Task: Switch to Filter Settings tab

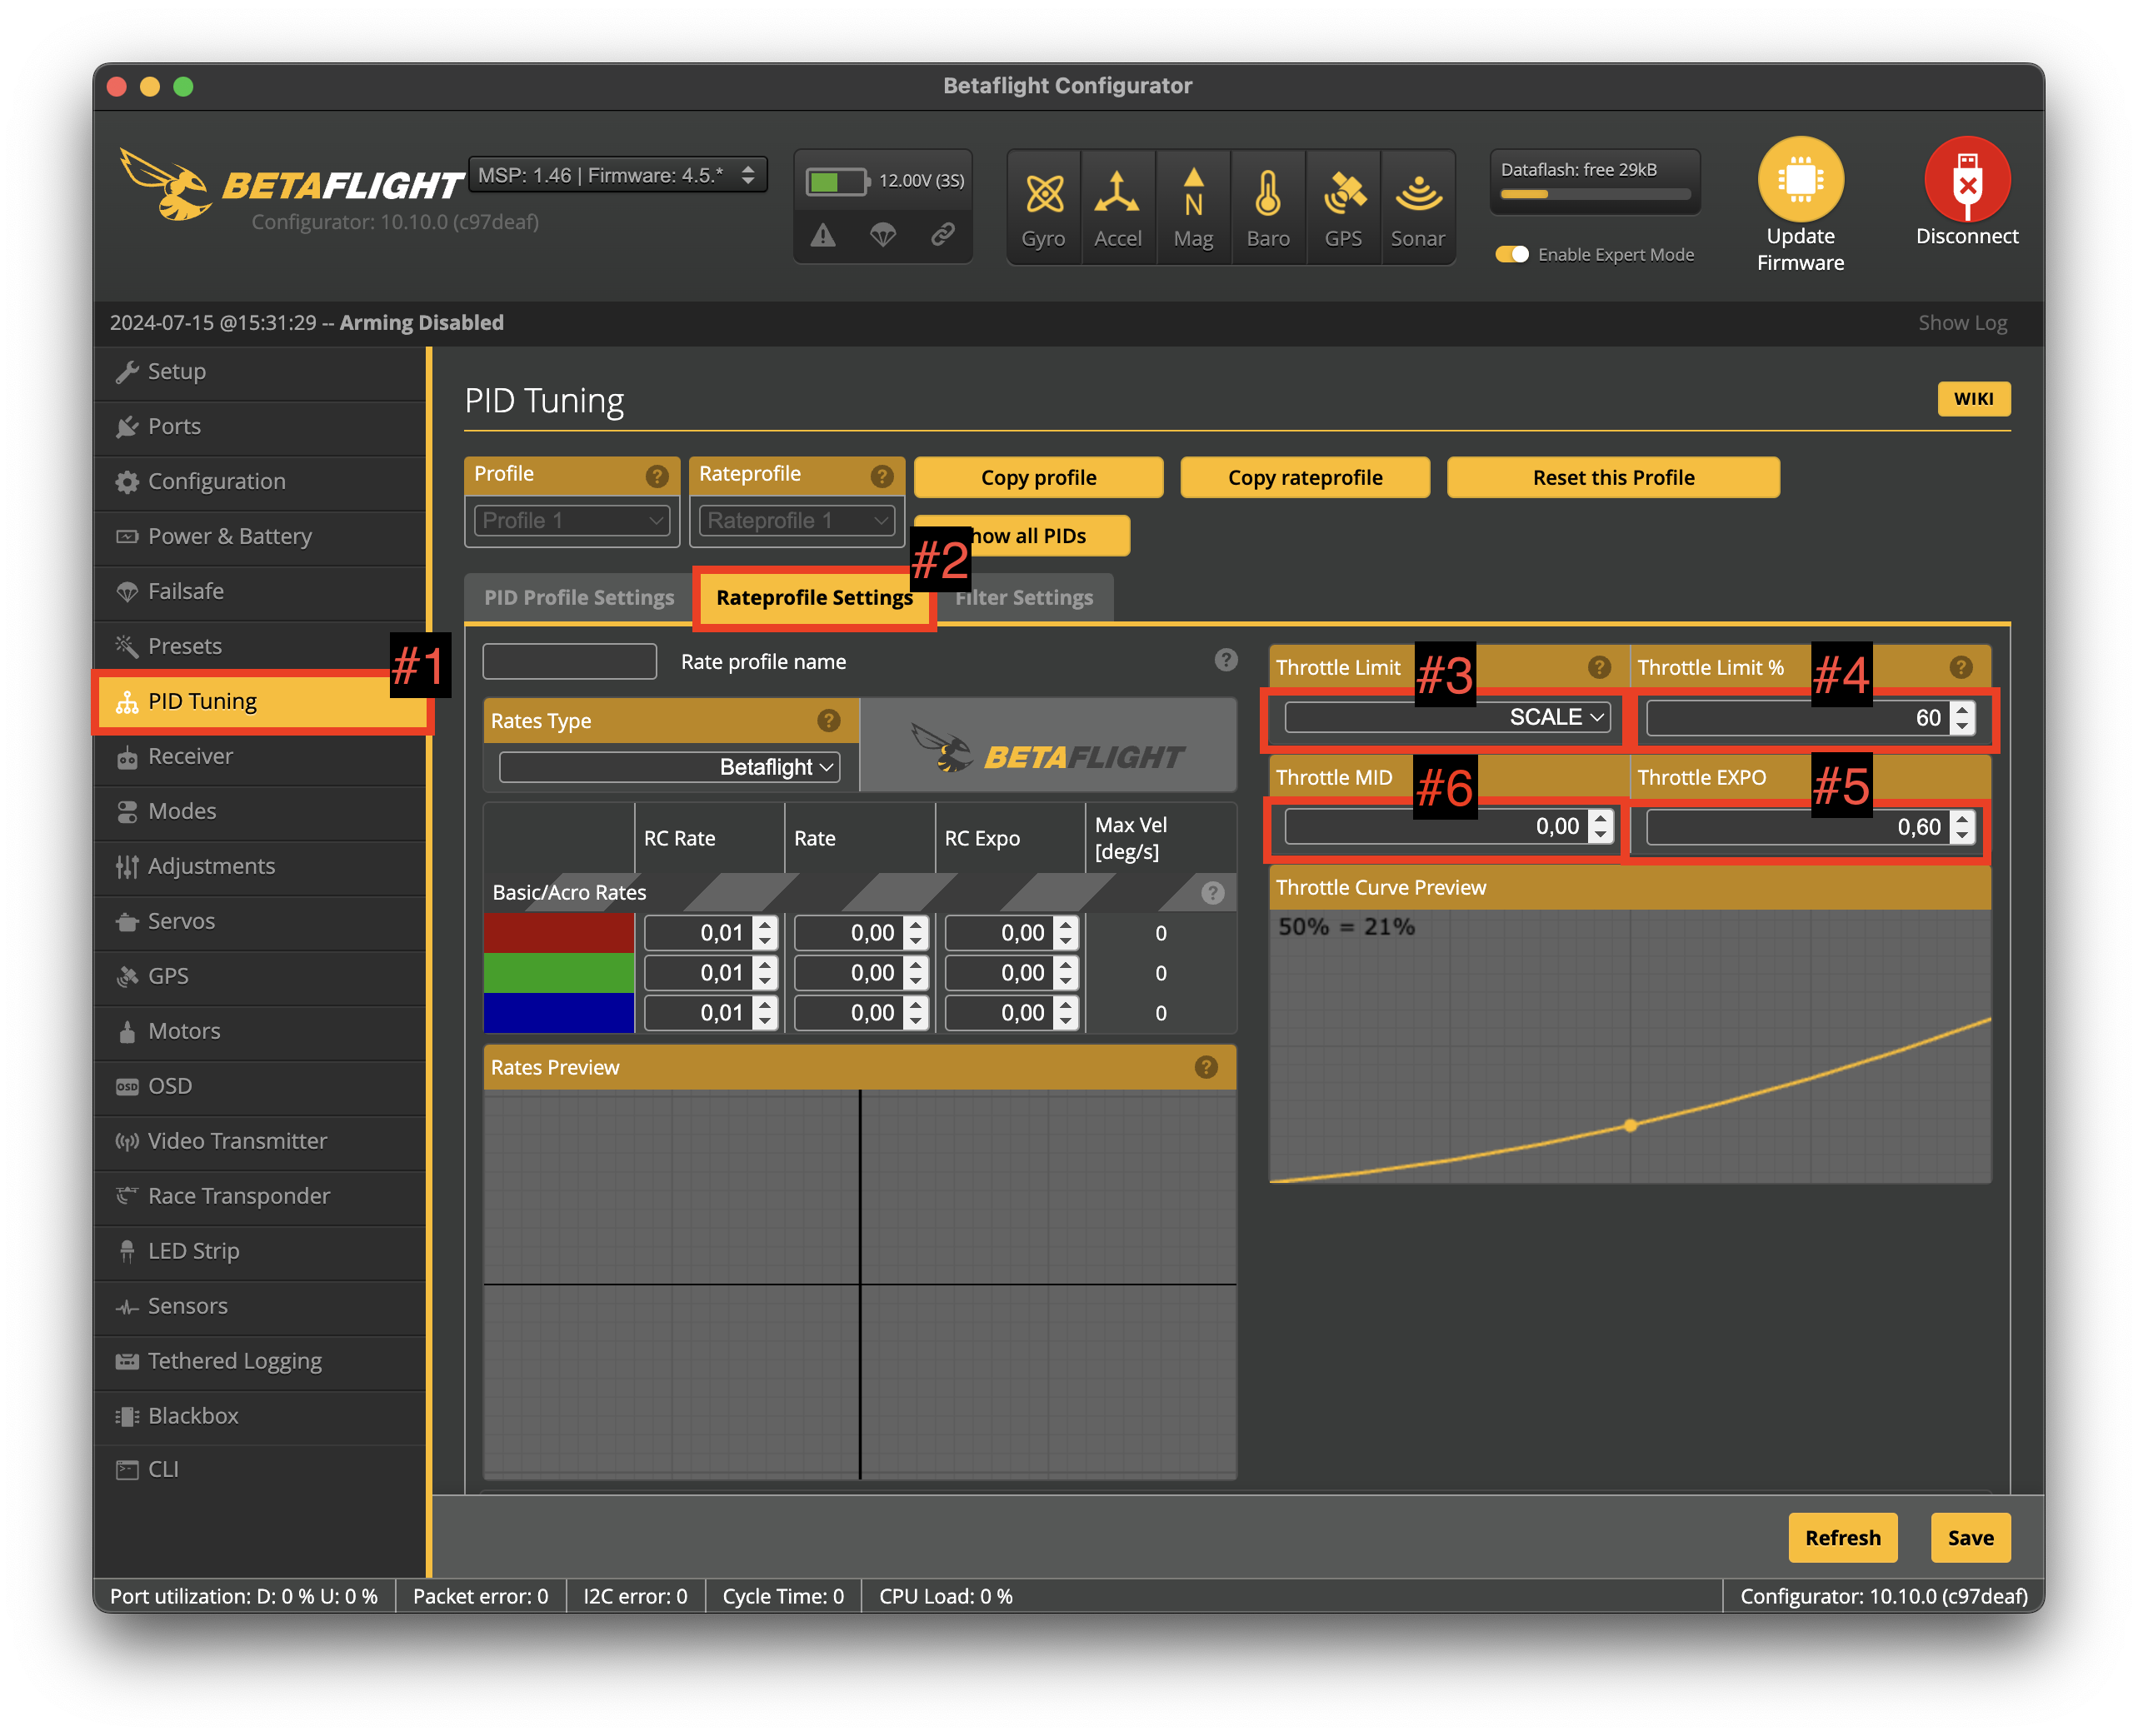Action: pyautogui.click(x=1024, y=597)
